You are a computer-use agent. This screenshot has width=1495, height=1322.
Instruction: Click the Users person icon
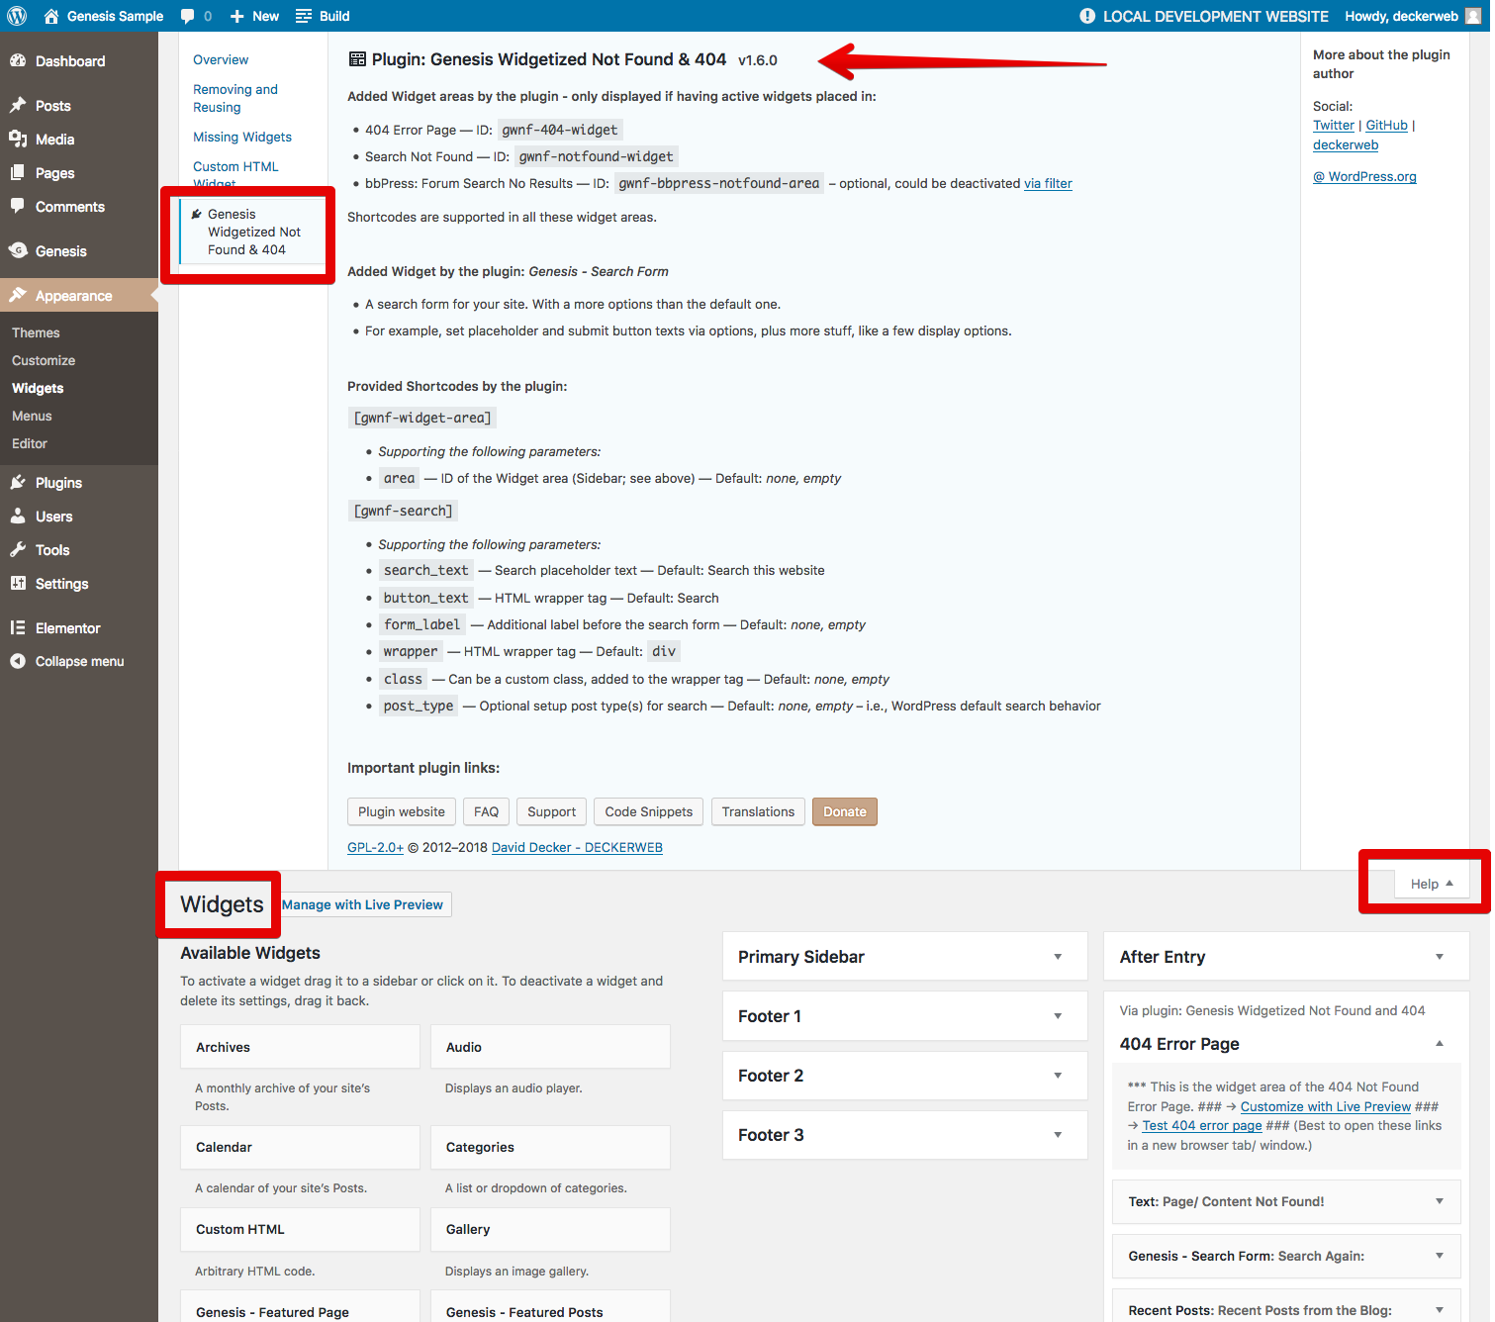(x=18, y=516)
